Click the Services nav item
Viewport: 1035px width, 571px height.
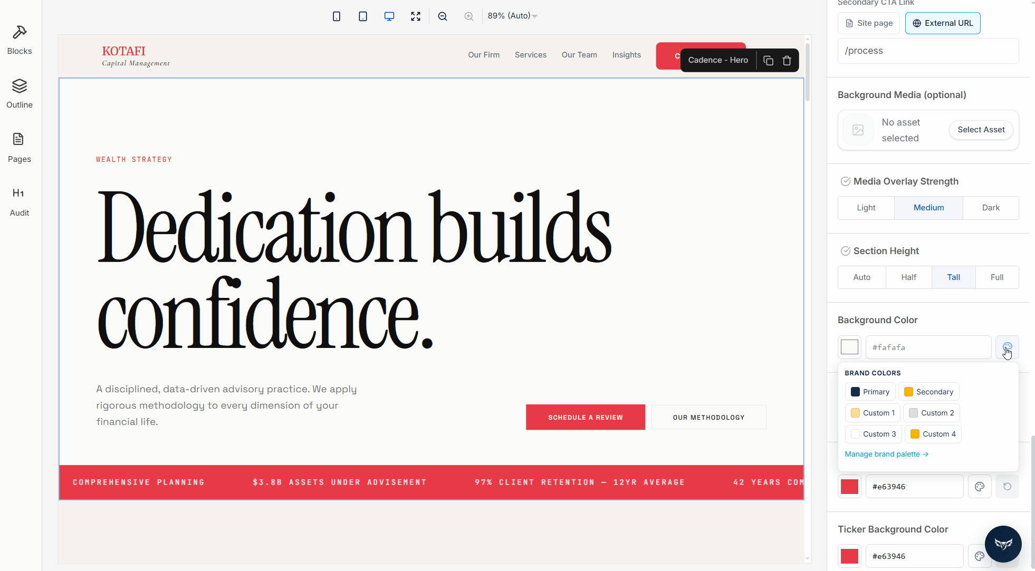pyautogui.click(x=531, y=55)
